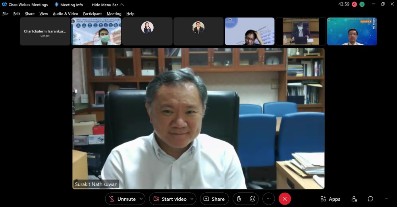
Task: Open the Participants panel
Action: point(354,199)
